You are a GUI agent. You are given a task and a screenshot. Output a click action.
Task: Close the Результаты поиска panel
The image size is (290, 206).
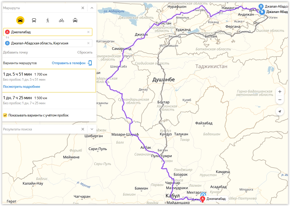[x=83, y=129]
